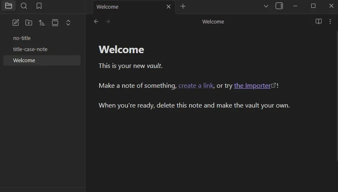Screen dimensions: 338x192
Task: Open a new tab with plus
Action: [183, 6]
